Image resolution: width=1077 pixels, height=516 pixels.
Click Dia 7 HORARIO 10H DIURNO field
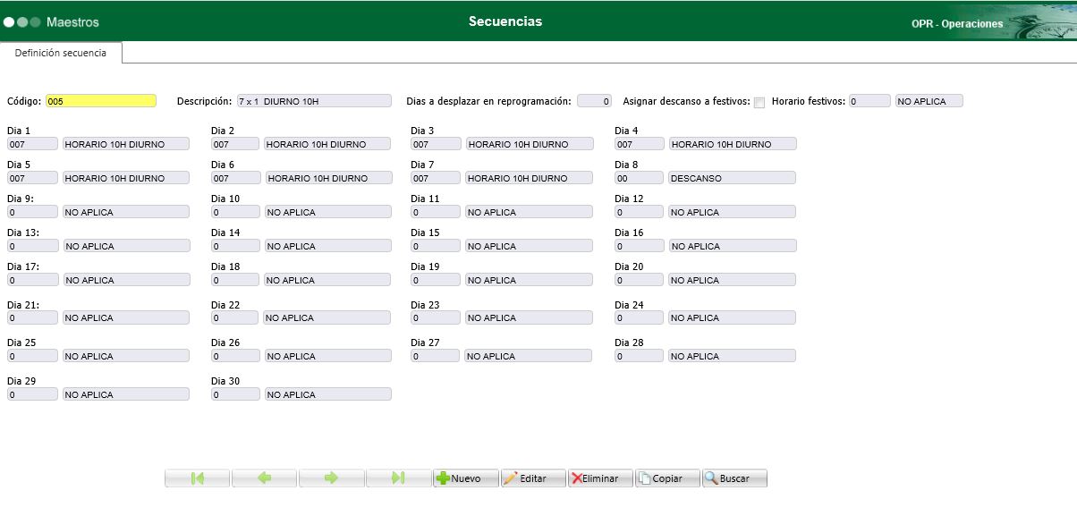tap(530, 178)
